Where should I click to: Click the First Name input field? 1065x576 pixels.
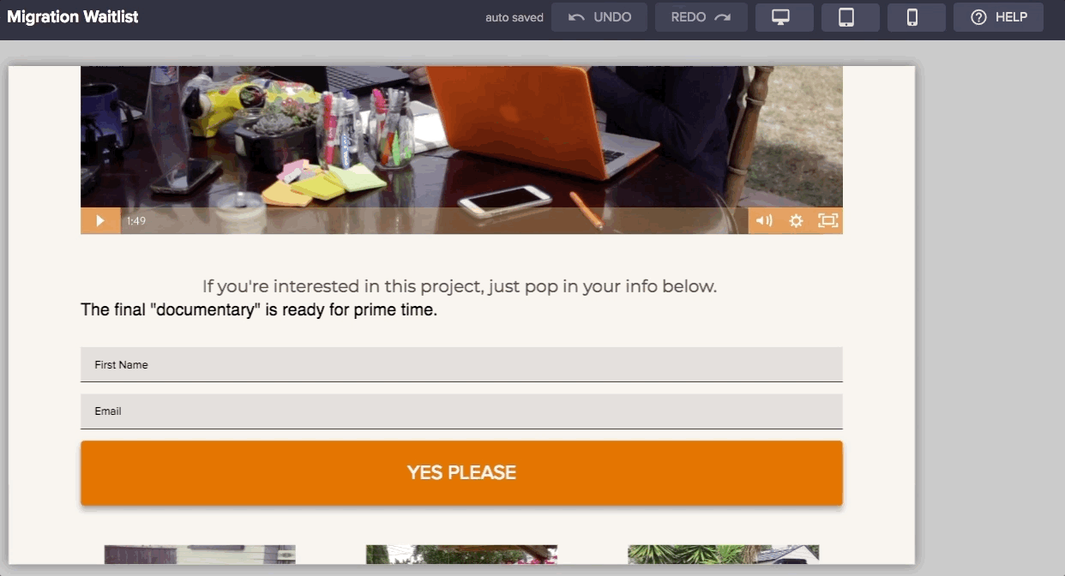[461, 364]
